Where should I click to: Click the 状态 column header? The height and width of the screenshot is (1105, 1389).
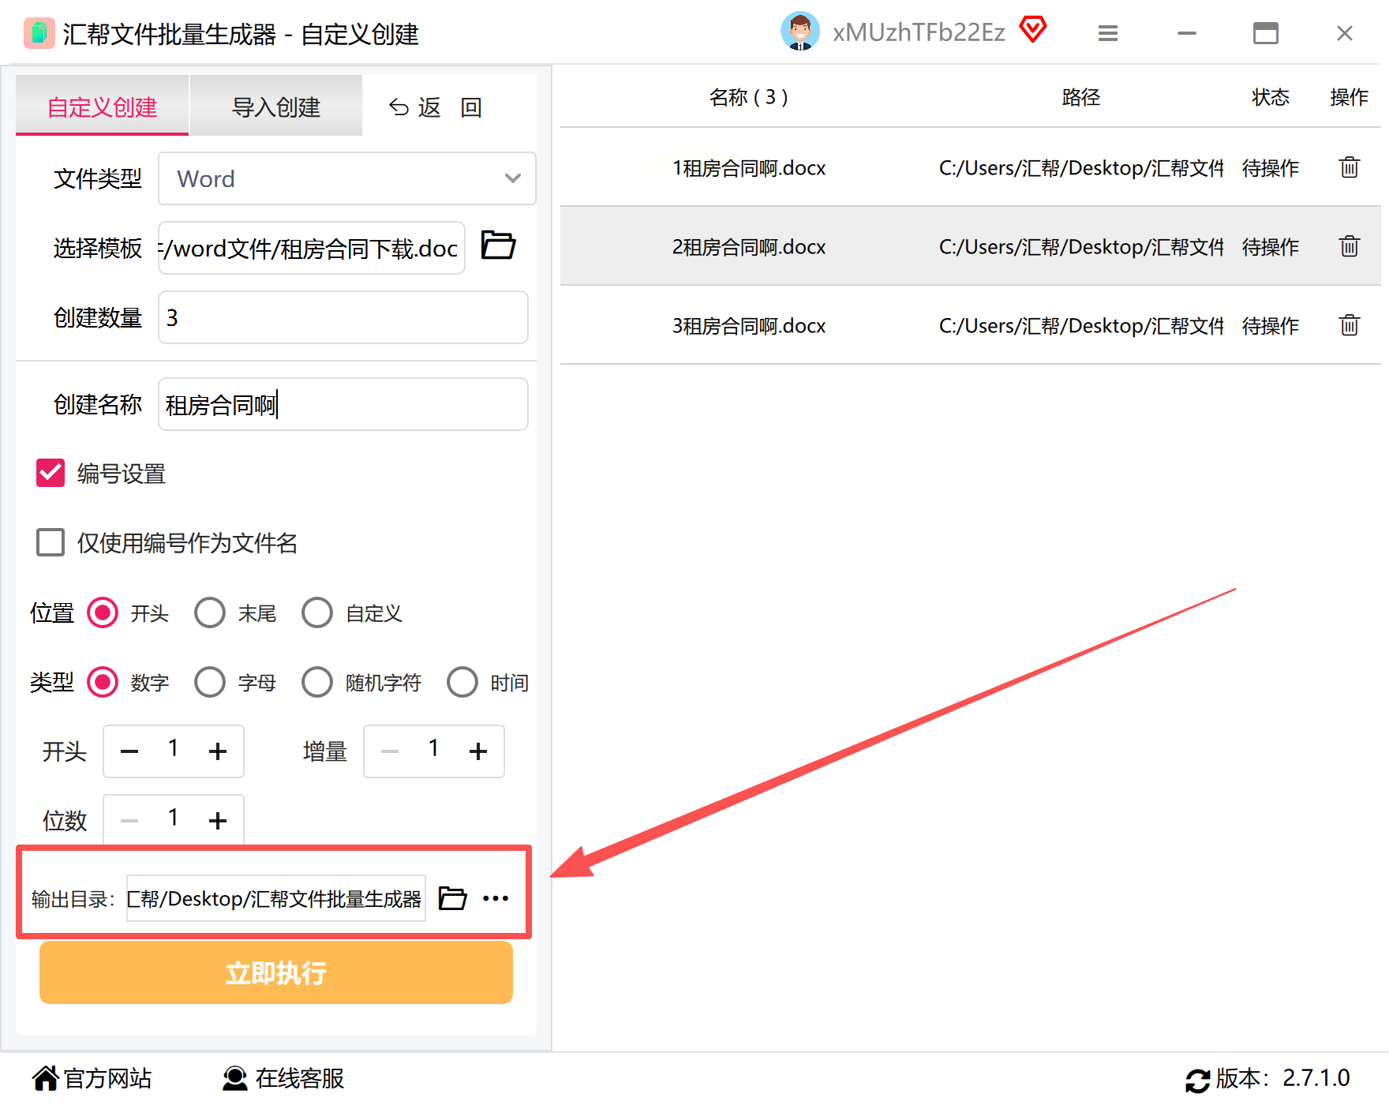[1271, 97]
